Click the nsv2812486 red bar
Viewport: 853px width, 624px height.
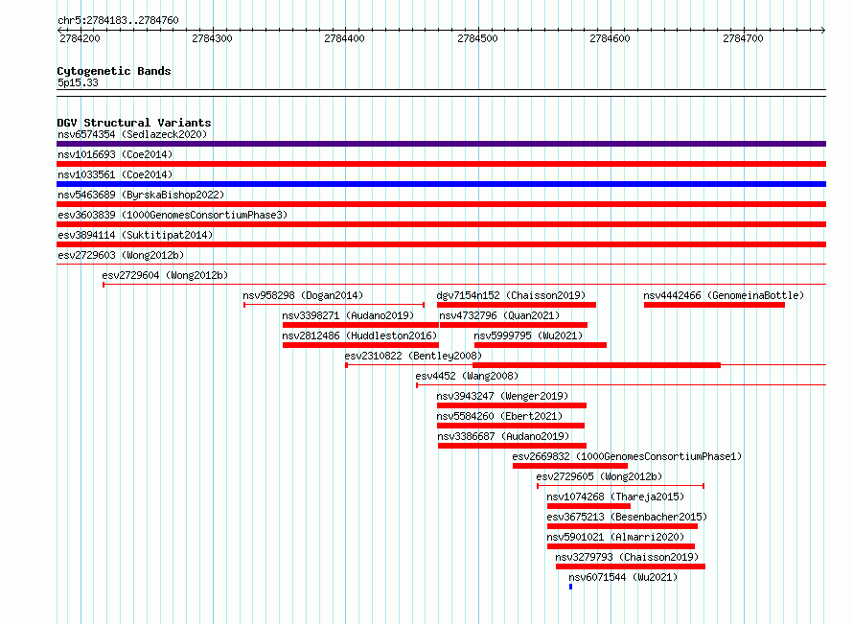pos(360,345)
